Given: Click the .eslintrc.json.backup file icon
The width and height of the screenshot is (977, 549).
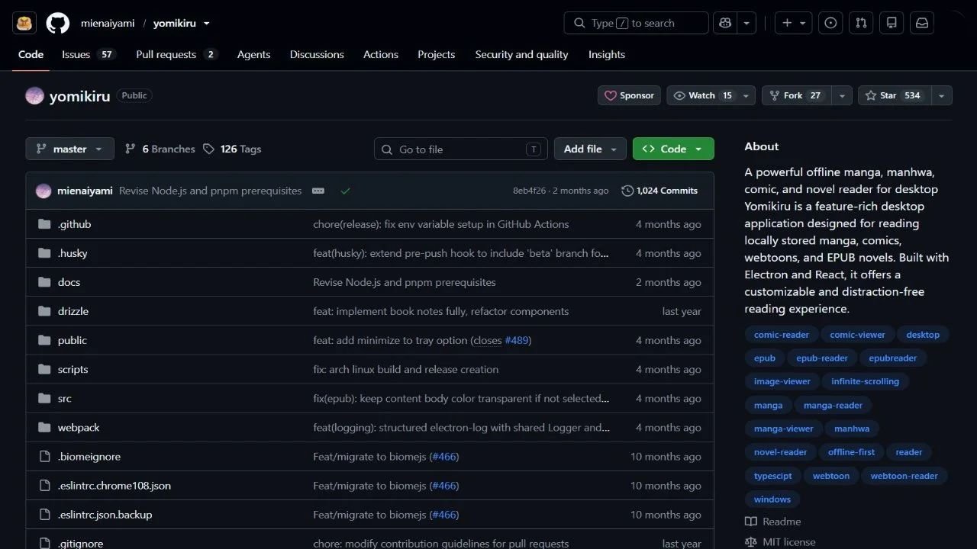Looking at the screenshot, I should [44, 515].
